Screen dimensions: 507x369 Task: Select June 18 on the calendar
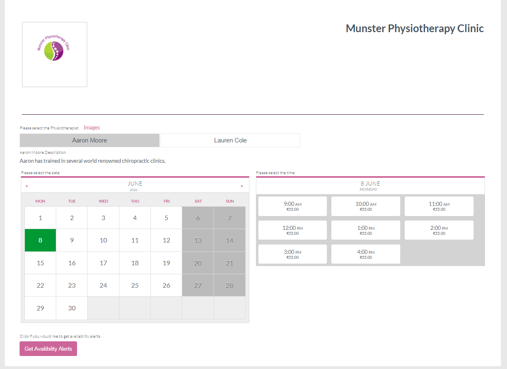coord(135,263)
